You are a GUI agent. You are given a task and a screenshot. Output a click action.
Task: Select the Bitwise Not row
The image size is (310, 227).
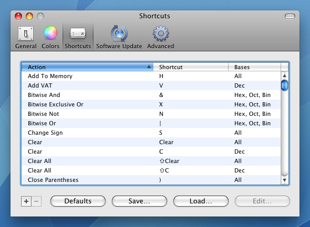(x=151, y=114)
